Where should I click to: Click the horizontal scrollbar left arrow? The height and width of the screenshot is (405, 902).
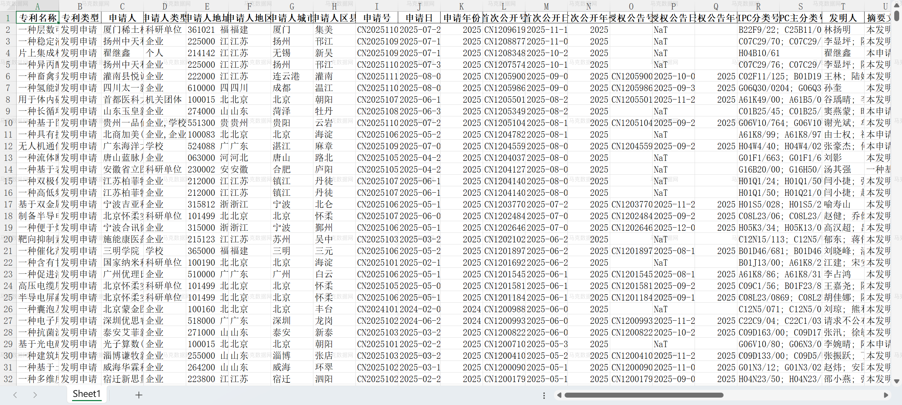559,395
